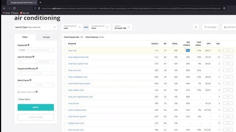Check the 'new hvac system cost' checkbox
The height and width of the screenshot is (132, 236).
(65, 63)
